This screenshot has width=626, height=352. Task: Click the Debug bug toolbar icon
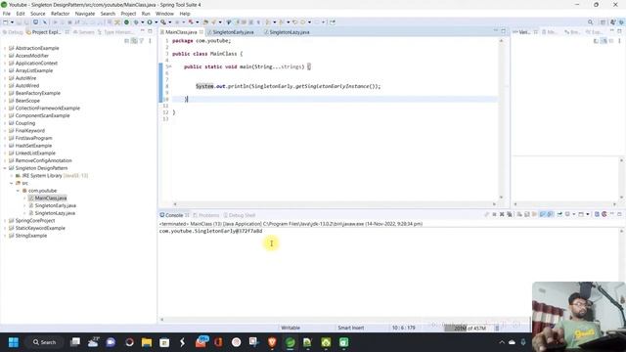click(x=136, y=22)
